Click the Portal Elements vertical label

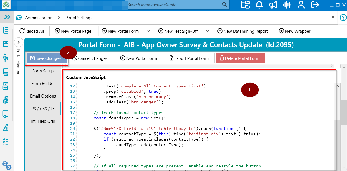[x=18, y=63]
